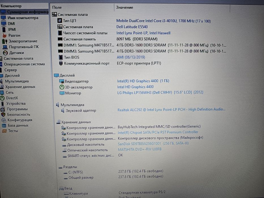Screen dimensions: 264x198
Task: Open the Dell Latitude E5540 link
Action: click(x=132, y=27)
